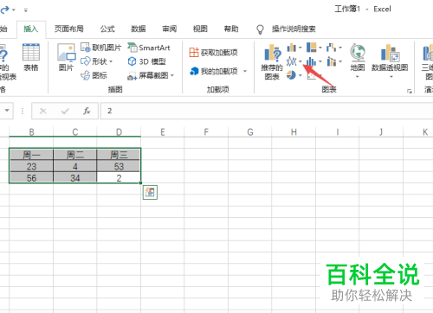The width and height of the screenshot is (433, 313).
Task: Expand the 我的加载项 dropdown arrow
Action: click(245, 71)
